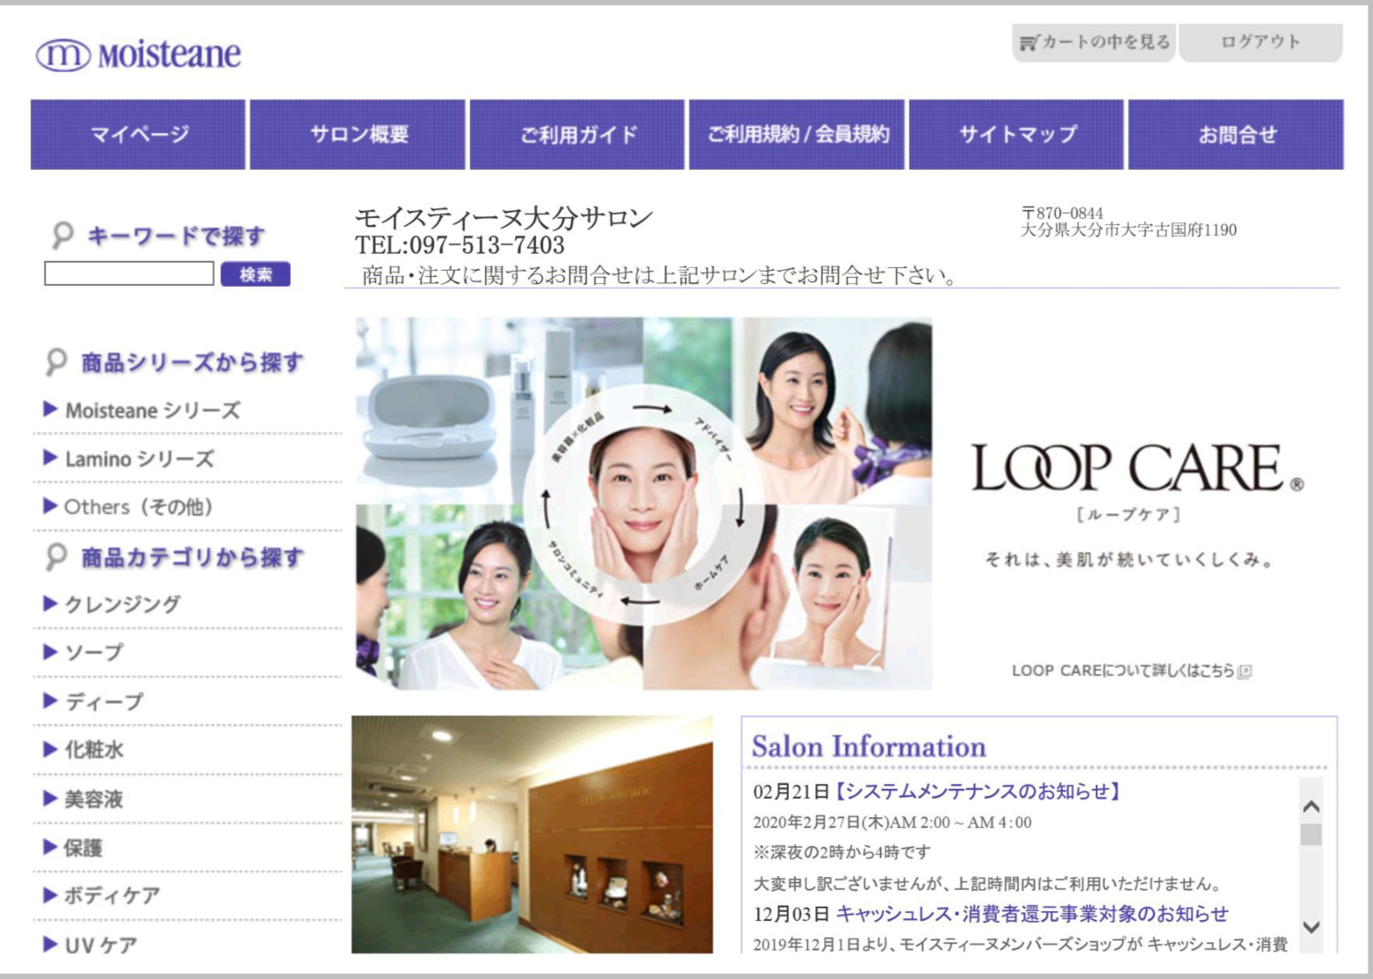Viewport: 1373px width, 979px height.
Task: Click Salon Information scroll down arrow
Action: click(x=1311, y=927)
